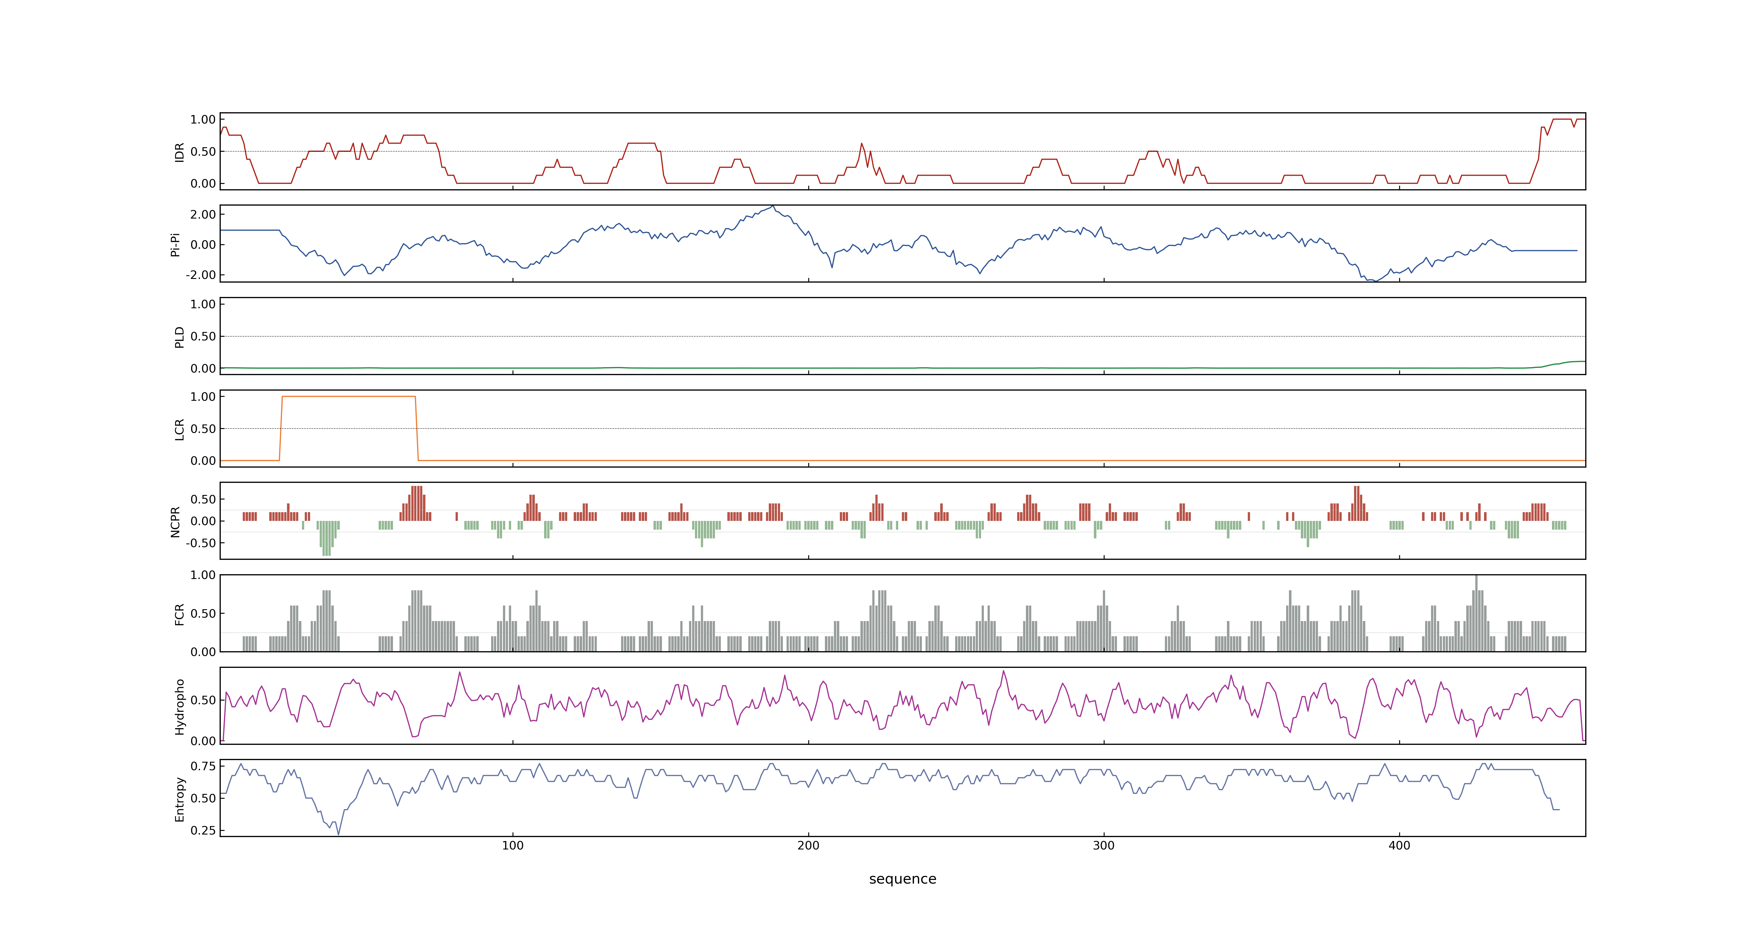Viewport: 1762px width, 940px height.
Task: Click the 300 x-axis tick label
Action: click(1103, 846)
